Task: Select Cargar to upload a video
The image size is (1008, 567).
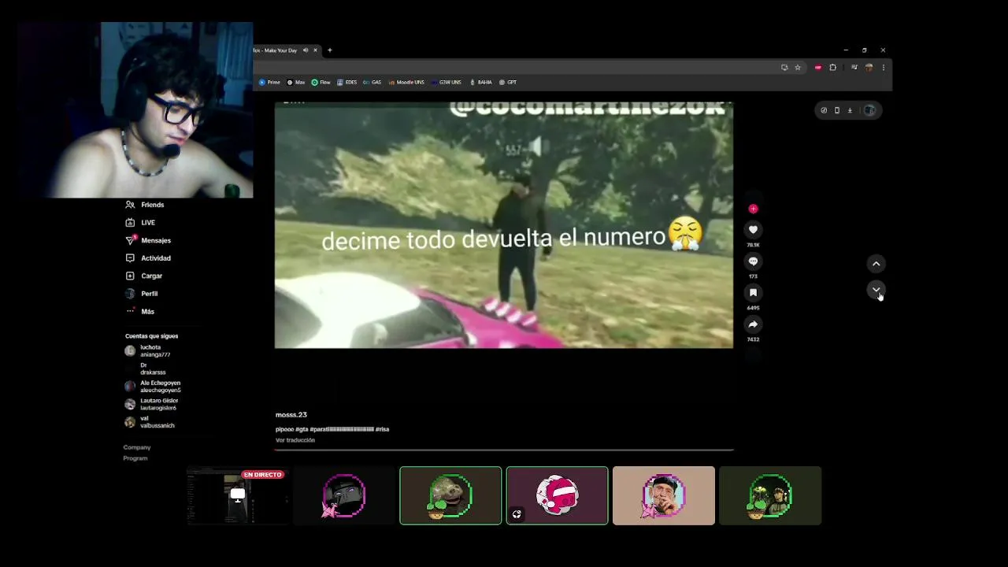Action: tap(144, 276)
